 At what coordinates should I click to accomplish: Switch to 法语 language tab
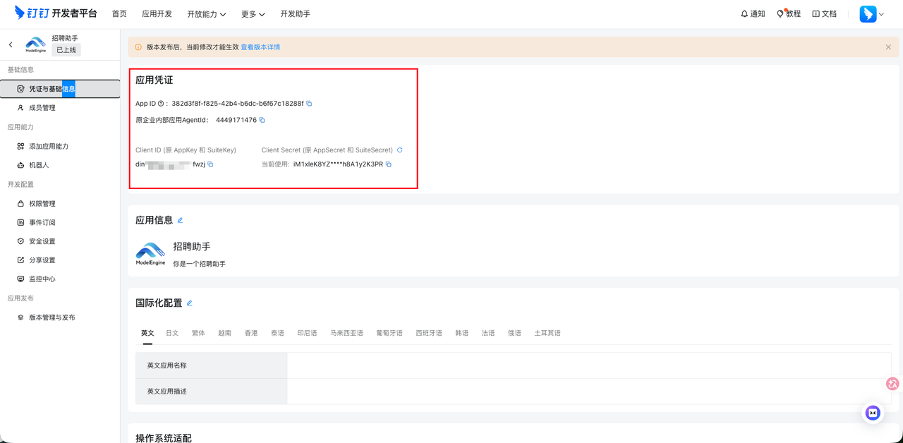pyautogui.click(x=488, y=333)
